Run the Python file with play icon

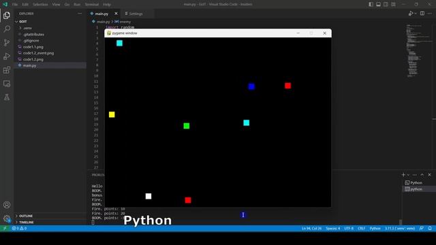(x=411, y=14)
